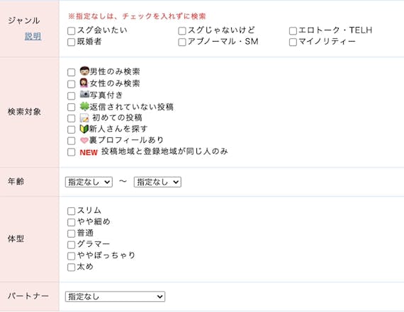Check the ややぽっちゃり checkbox
The height and width of the screenshot is (312, 404).
[71, 256]
